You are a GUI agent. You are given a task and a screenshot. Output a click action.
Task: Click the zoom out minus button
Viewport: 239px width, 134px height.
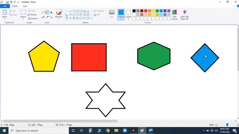217,125
